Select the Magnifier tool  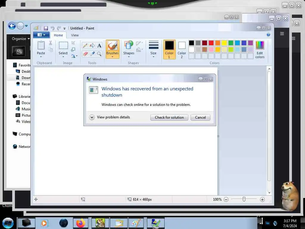click(x=99, y=54)
